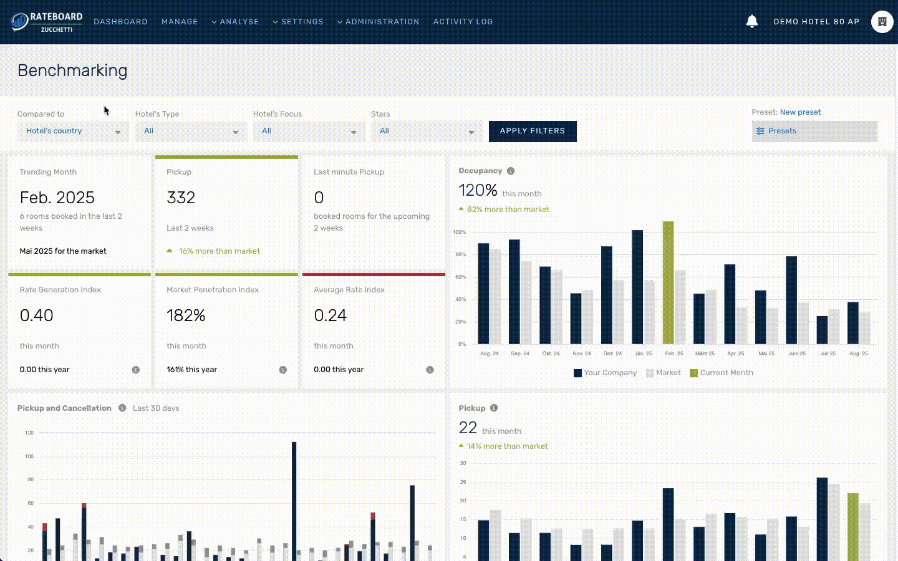Click the info icon beside Occupancy
This screenshot has height=561, width=898.
[510, 170]
